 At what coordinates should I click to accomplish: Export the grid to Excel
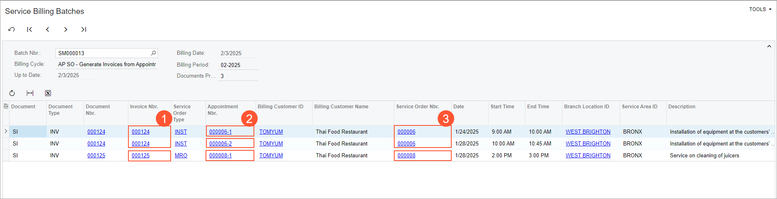[48, 93]
